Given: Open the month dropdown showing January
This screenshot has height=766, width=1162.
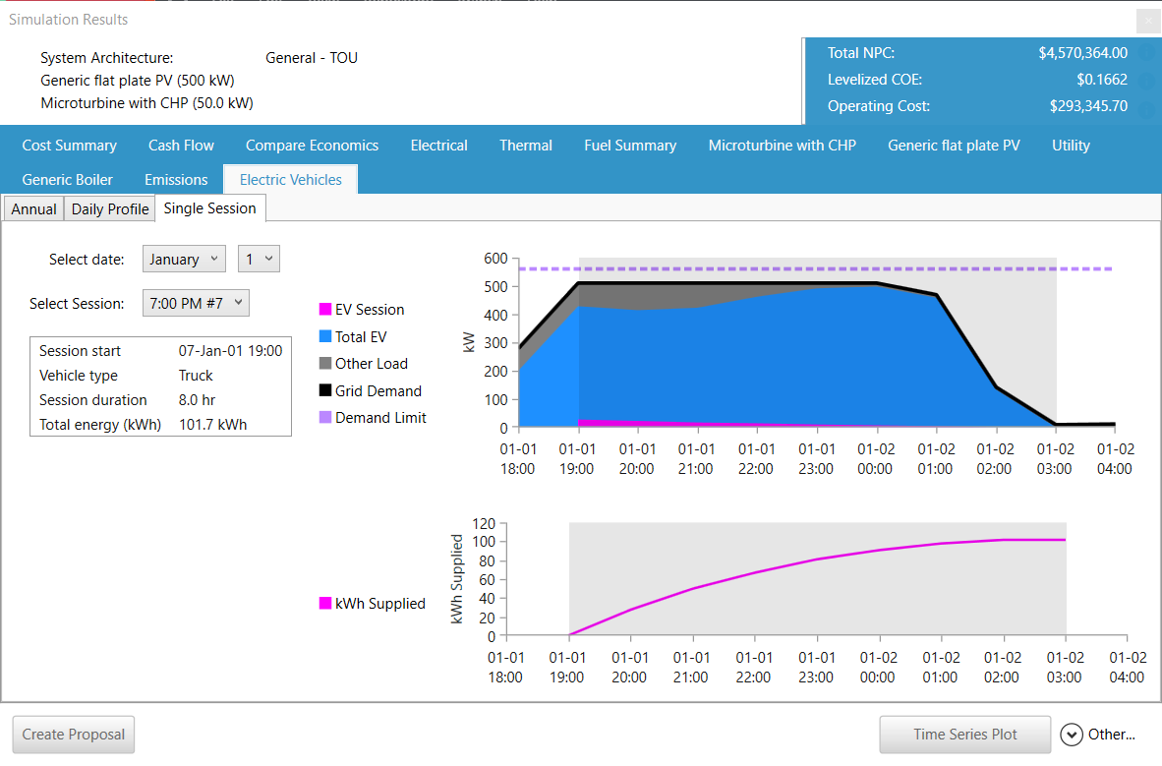Looking at the screenshot, I should (183, 259).
